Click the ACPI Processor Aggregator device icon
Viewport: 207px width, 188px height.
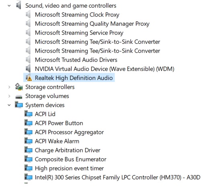(x=29, y=132)
